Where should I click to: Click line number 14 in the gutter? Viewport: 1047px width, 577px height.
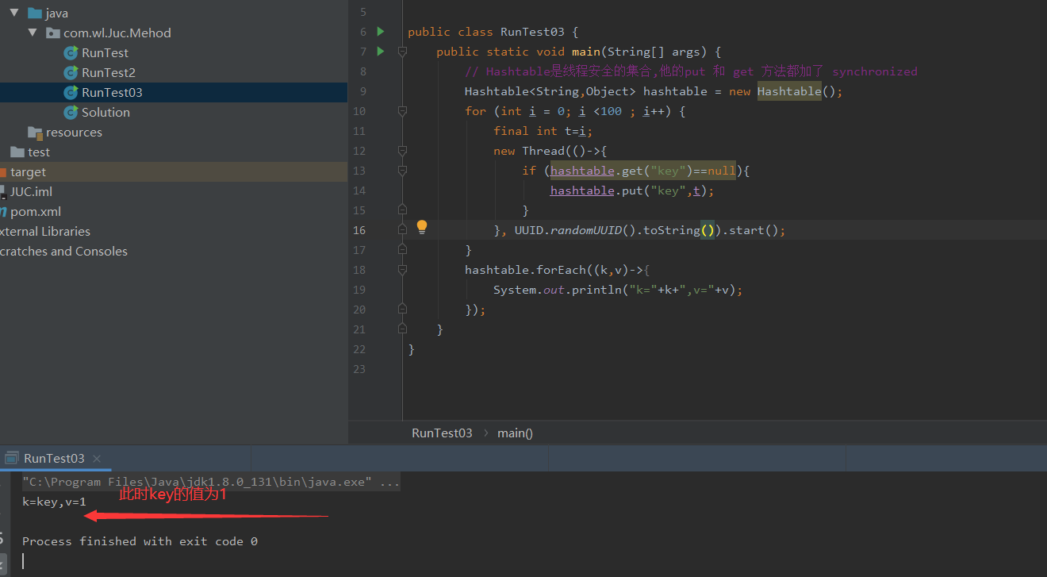359,190
